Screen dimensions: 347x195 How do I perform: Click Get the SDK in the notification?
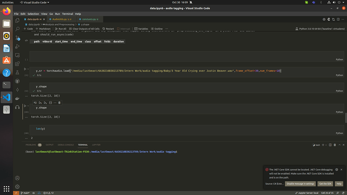point(325,183)
